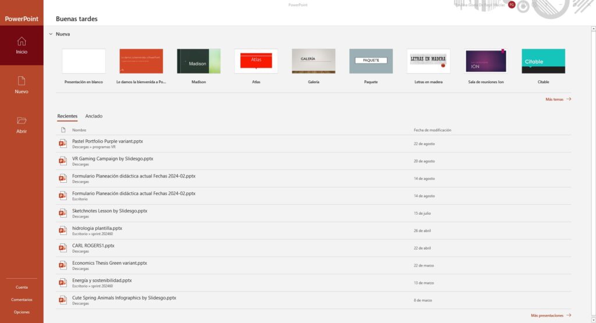The image size is (596, 323).
Task: Sort by the Fecha de modificación column header
Action: (432, 130)
